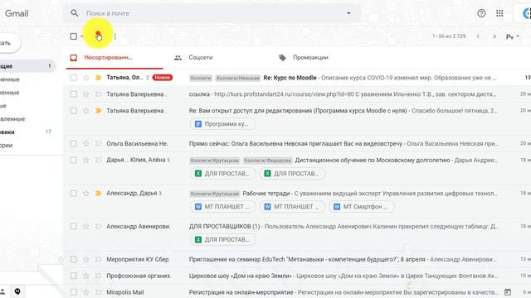Click the search mail input field
Image resolution: width=531 pixels, height=298 pixels.
(213, 13)
